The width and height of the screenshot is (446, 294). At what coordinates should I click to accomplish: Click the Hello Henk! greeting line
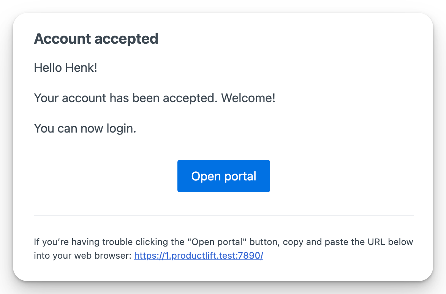pos(65,68)
